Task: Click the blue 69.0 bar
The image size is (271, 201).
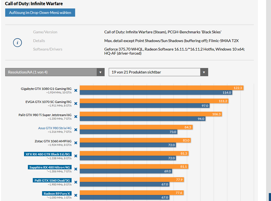Action: (126, 171)
